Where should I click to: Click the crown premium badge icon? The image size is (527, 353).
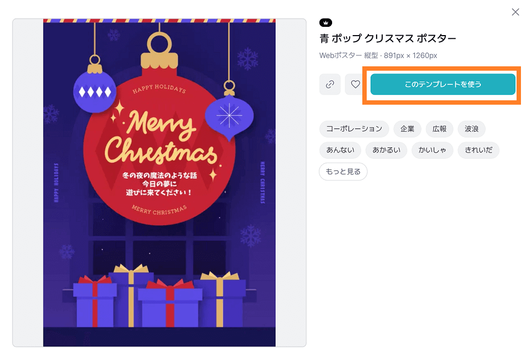pos(326,23)
